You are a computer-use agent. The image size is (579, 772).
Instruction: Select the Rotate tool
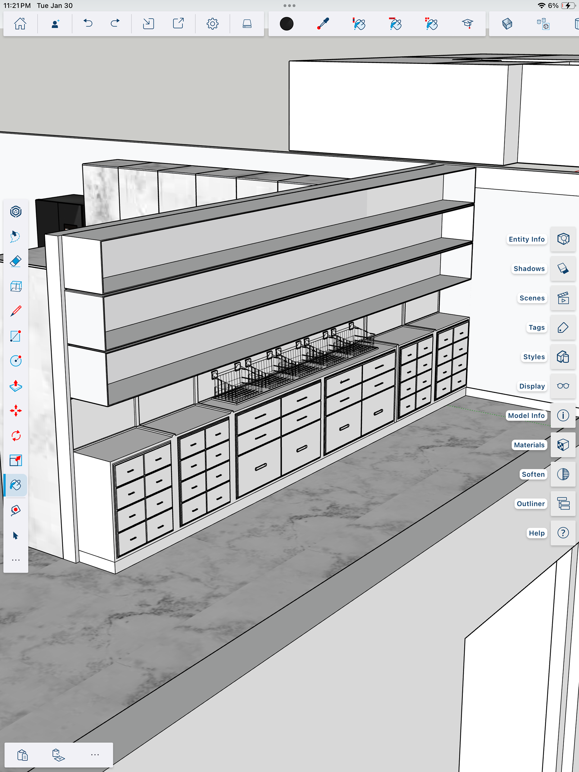tap(16, 436)
